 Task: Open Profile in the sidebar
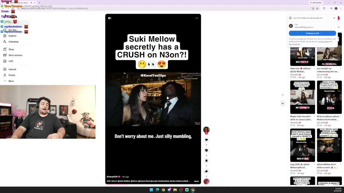point(12,75)
